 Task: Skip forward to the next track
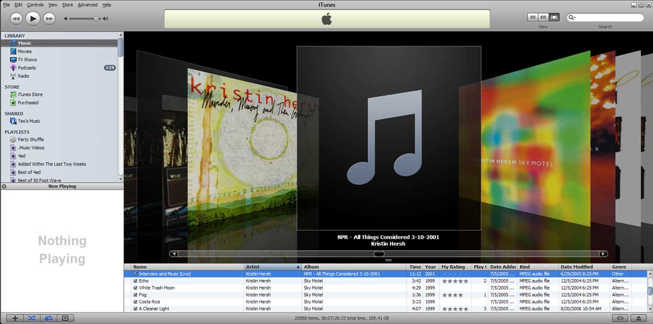49,18
